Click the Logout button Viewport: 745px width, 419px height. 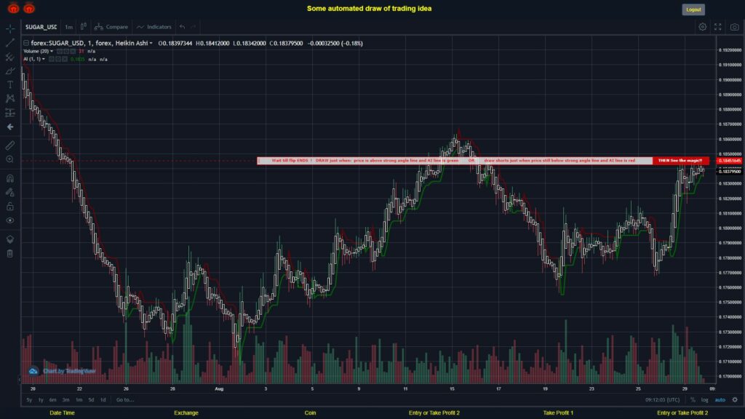[693, 9]
